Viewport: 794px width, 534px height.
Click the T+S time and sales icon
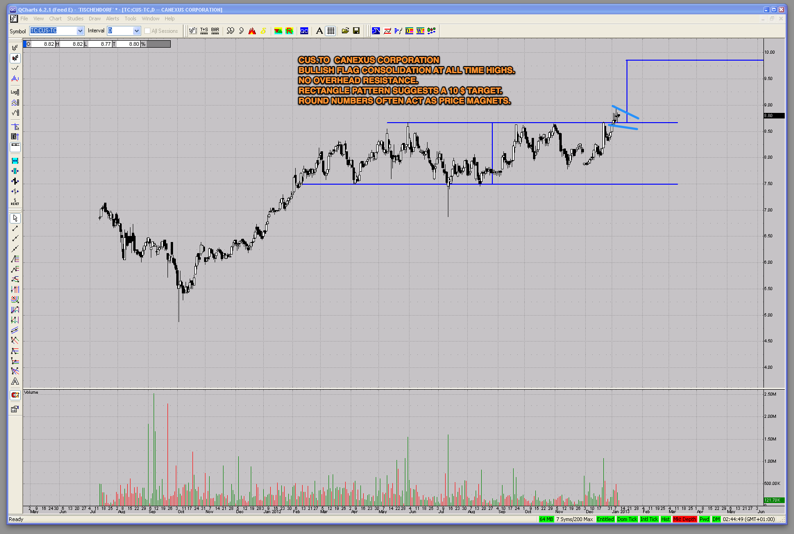pos(204,31)
